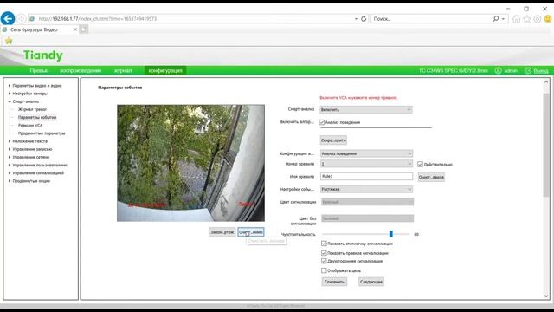Click the Поиск search box
This screenshot has width=554, height=312.
tap(431, 19)
